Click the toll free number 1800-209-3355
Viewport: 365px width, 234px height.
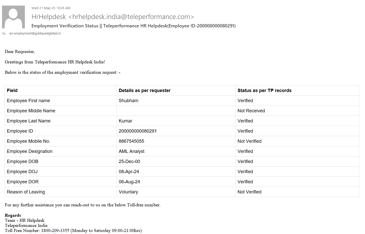point(55,230)
